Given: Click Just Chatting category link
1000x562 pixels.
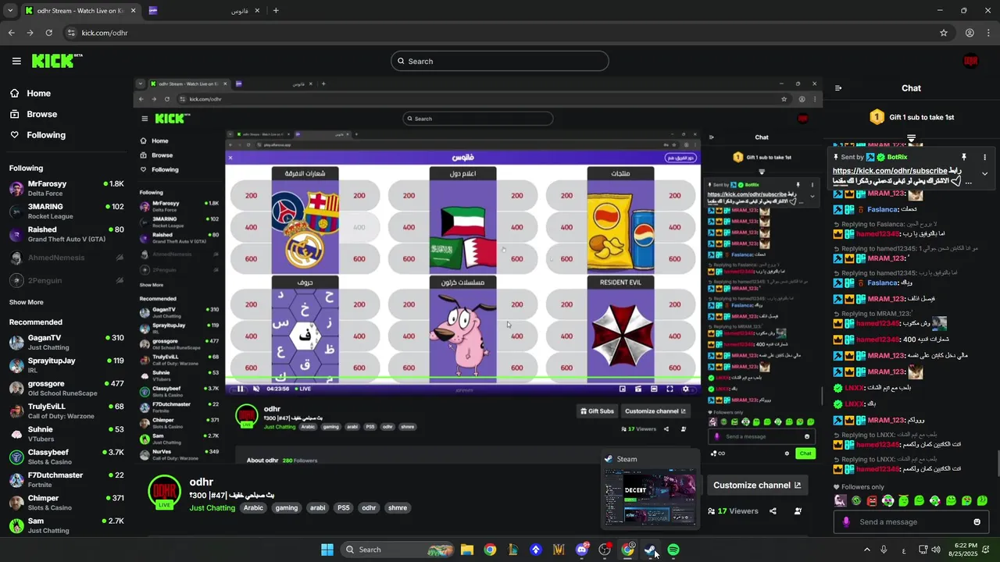Looking at the screenshot, I should click(212, 507).
